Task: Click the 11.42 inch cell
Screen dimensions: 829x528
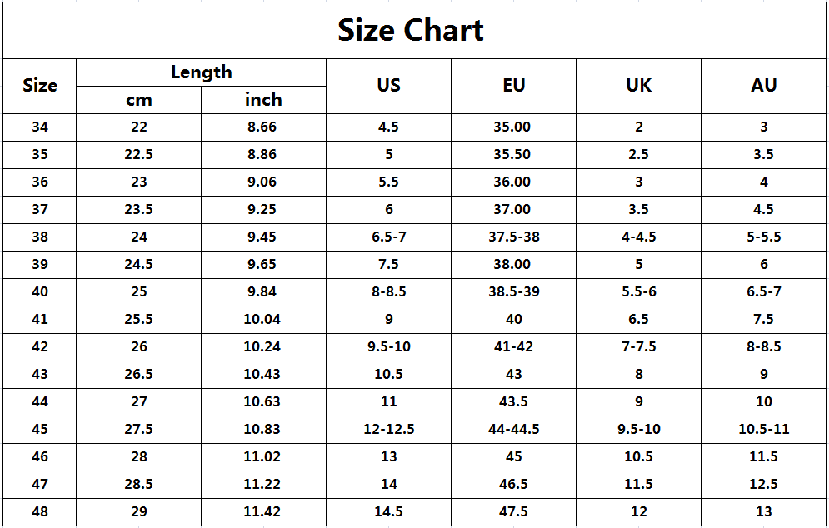Action: click(263, 511)
